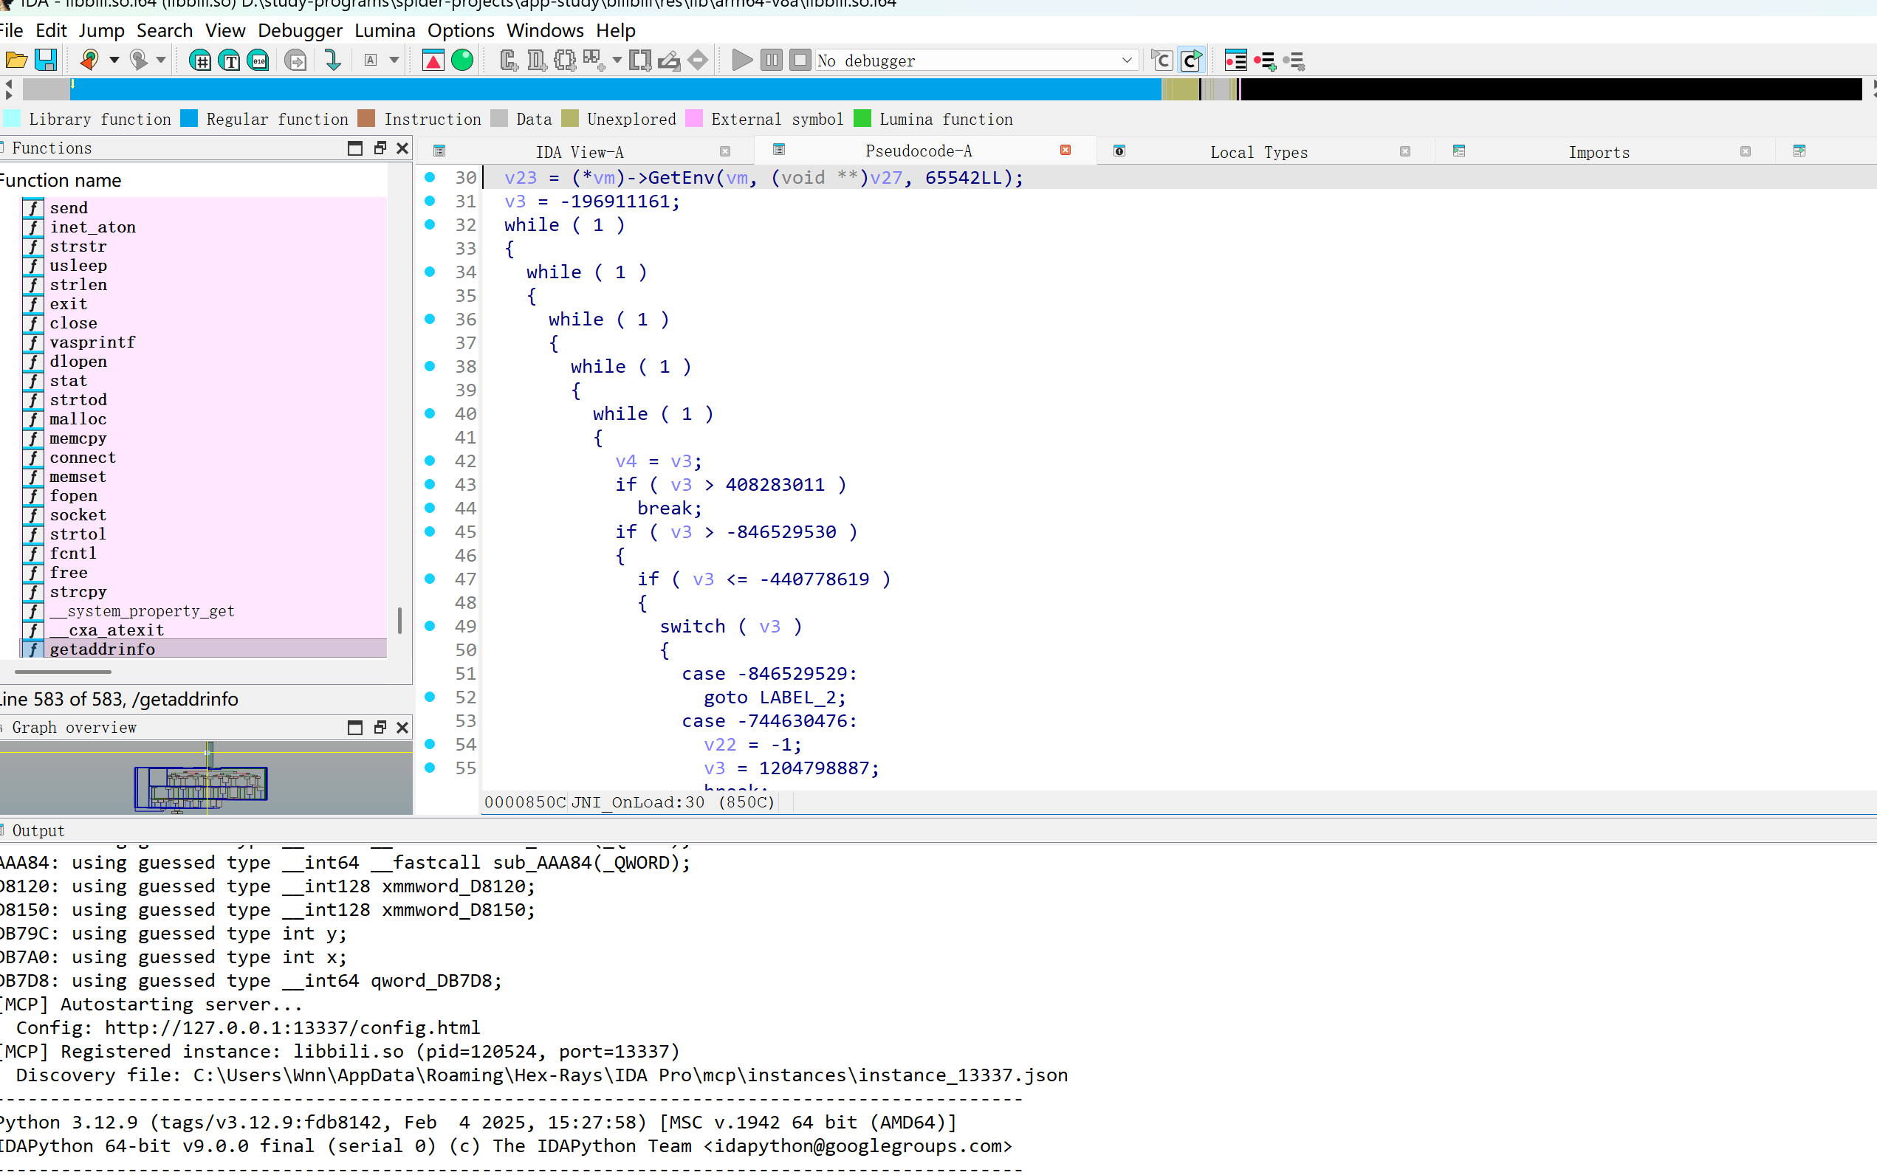The height and width of the screenshot is (1175, 1877).
Task: Click the green circle toolbar icon
Action: 462,60
